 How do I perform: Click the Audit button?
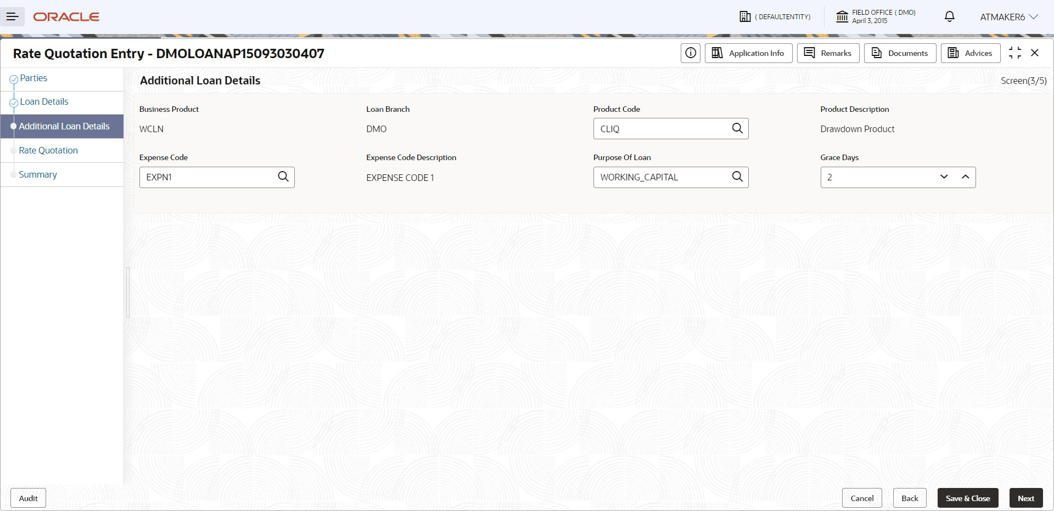(29, 498)
